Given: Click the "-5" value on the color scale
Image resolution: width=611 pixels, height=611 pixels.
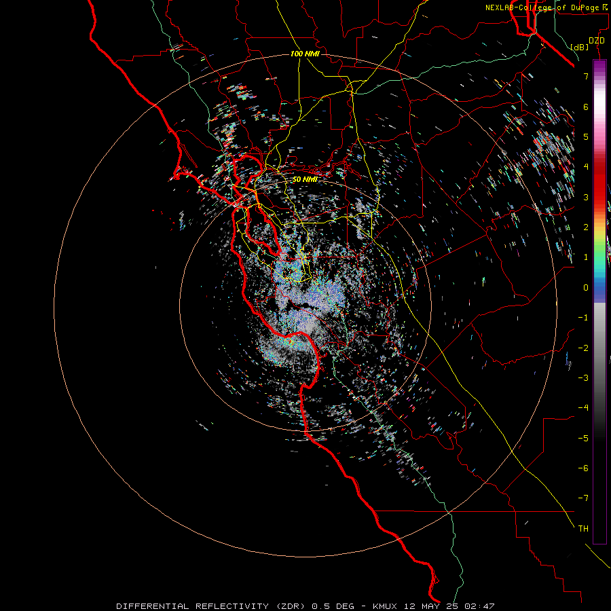Looking at the screenshot, I should point(583,439).
